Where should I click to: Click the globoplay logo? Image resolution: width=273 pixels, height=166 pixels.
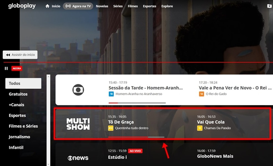point(22,6)
